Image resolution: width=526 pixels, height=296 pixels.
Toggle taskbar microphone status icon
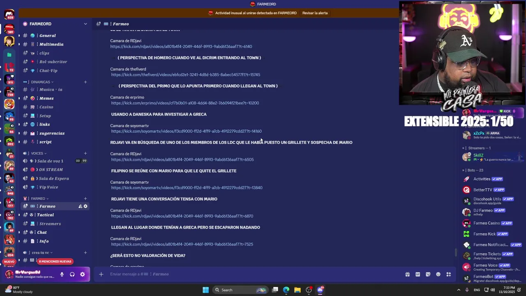pos(467,290)
